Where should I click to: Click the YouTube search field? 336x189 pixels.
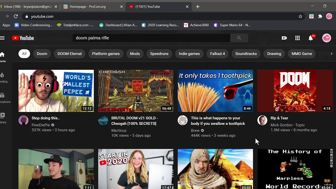coord(151,38)
